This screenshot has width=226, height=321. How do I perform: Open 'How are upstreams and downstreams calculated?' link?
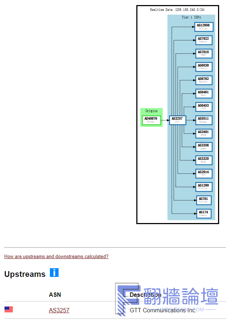coord(56,256)
